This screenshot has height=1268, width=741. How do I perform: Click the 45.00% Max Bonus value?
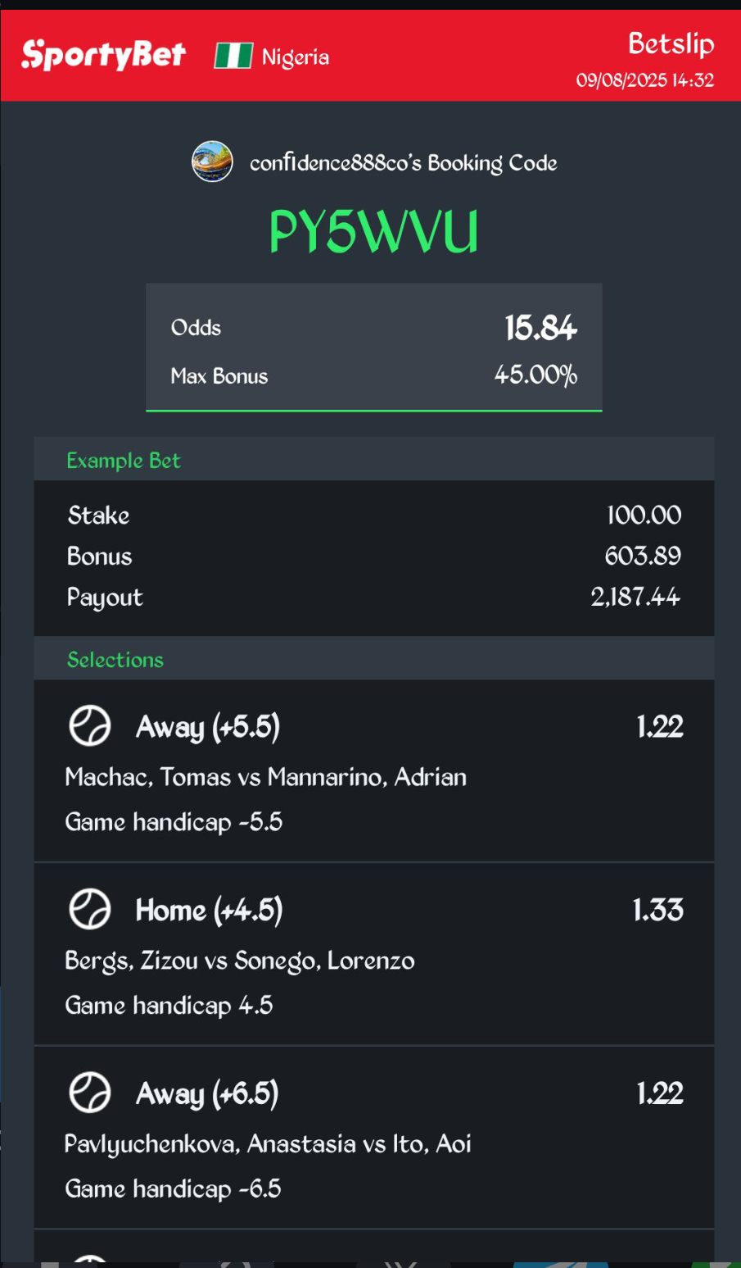click(536, 375)
